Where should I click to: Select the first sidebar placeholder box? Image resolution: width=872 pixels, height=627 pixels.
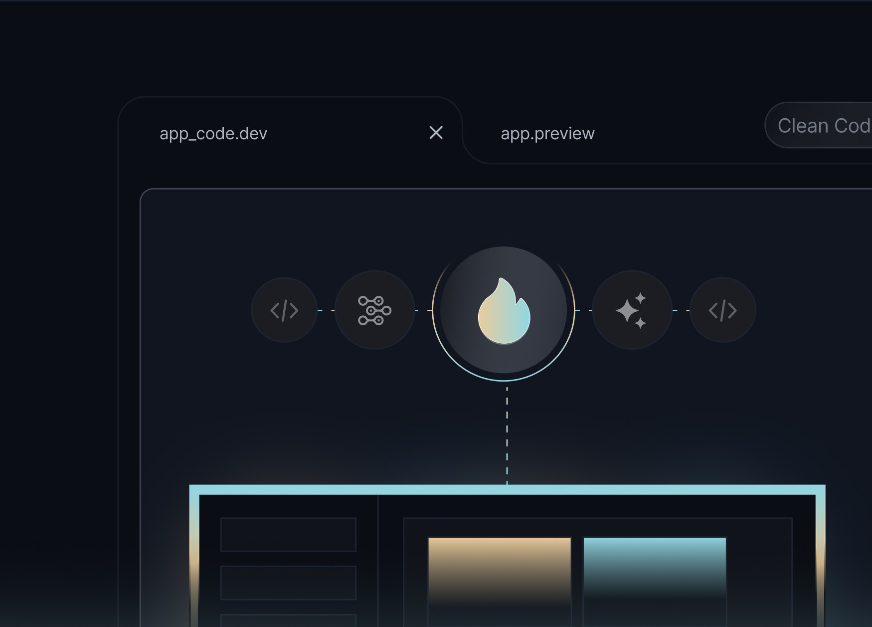coord(288,534)
